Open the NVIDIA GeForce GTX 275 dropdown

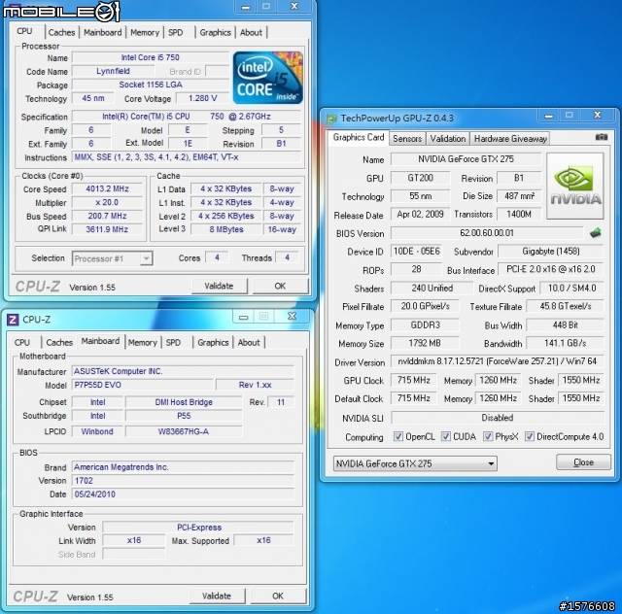tap(415, 463)
